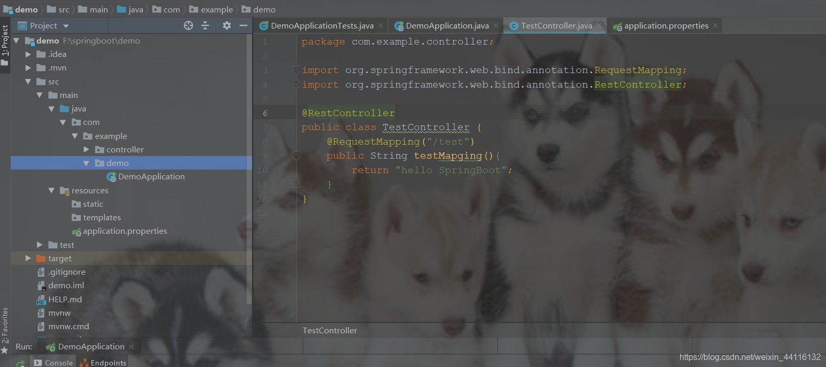
Task: Collapse the src folder
Action: point(28,81)
